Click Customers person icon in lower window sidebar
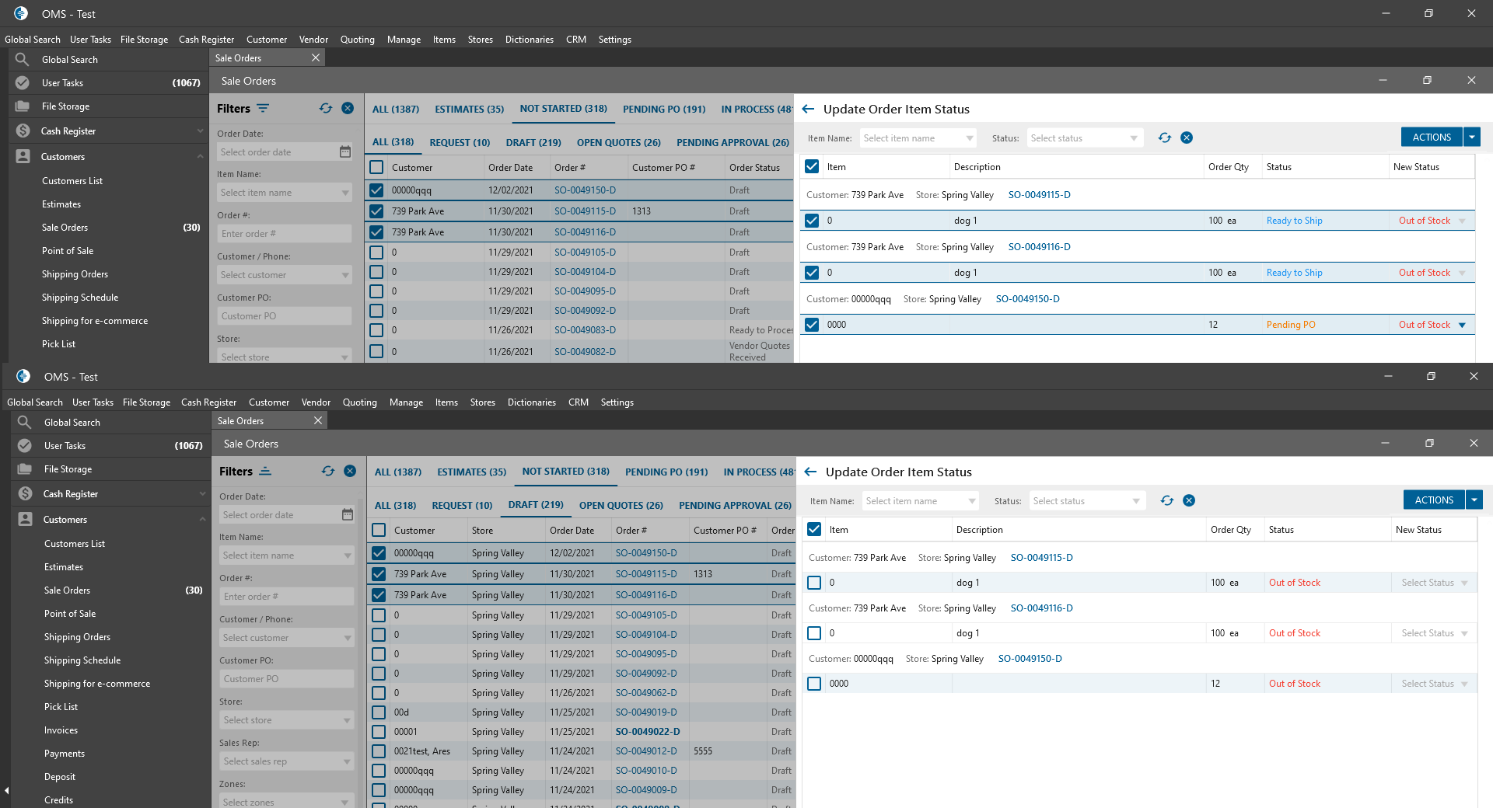This screenshot has width=1493, height=808. [x=25, y=519]
